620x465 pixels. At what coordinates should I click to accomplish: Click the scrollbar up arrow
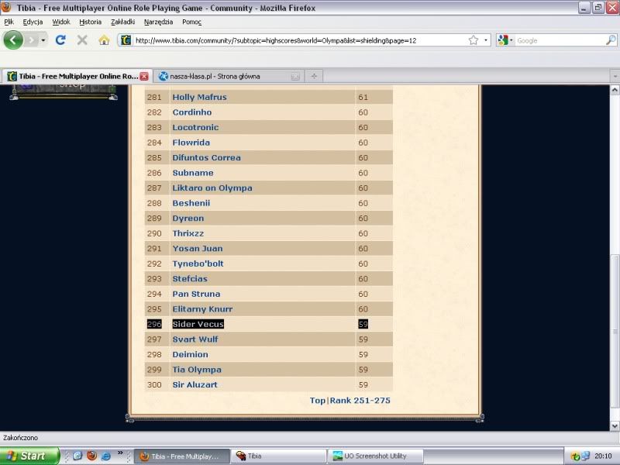pos(615,90)
